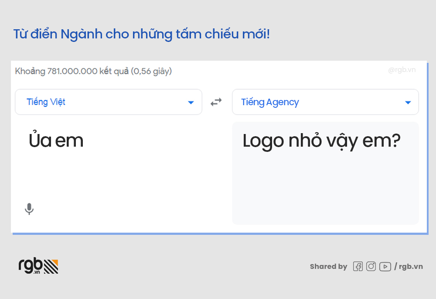This screenshot has width=436, height=299.
Task: Select the Tiếng Việt source language label
Action: pyautogui.click(x=46, y=102)
